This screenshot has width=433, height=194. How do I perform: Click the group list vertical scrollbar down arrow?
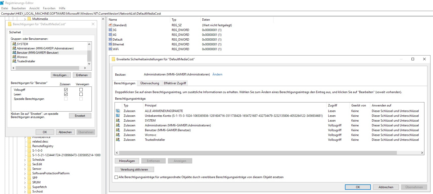click(89, 64)
